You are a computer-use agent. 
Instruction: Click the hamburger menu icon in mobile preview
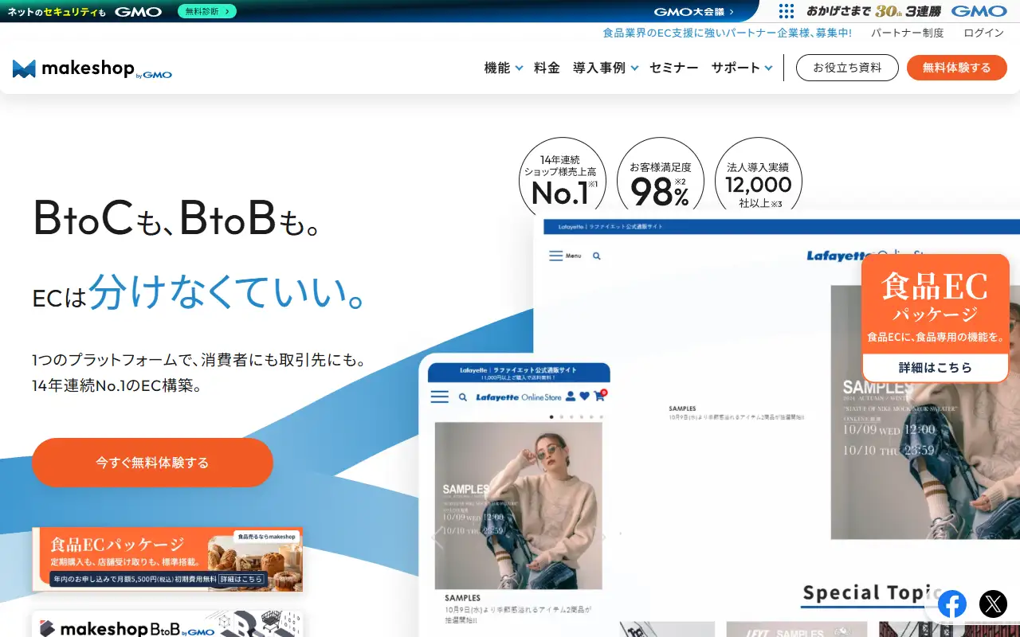tap(440, 397)
